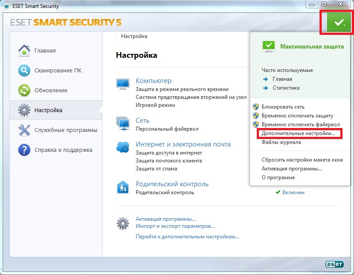Open the green checkmark status dropdown
354x275 pixels.
tap(339, 23)
